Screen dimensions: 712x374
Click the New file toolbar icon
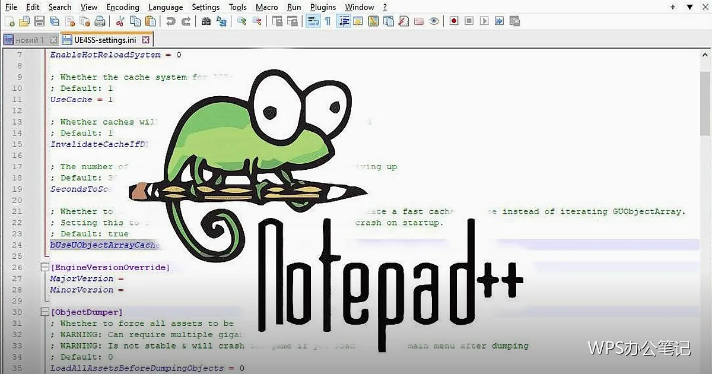9,21
